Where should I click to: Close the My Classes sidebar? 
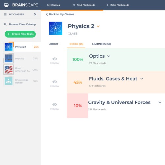(35, 14)
